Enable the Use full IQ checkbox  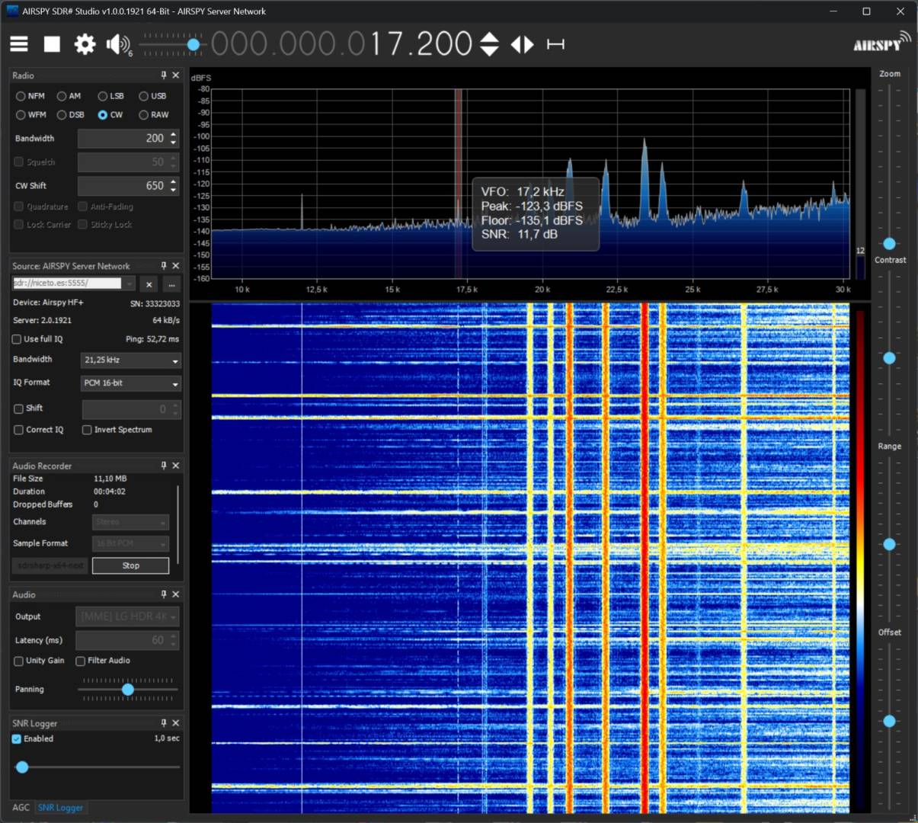coord(17,339)
